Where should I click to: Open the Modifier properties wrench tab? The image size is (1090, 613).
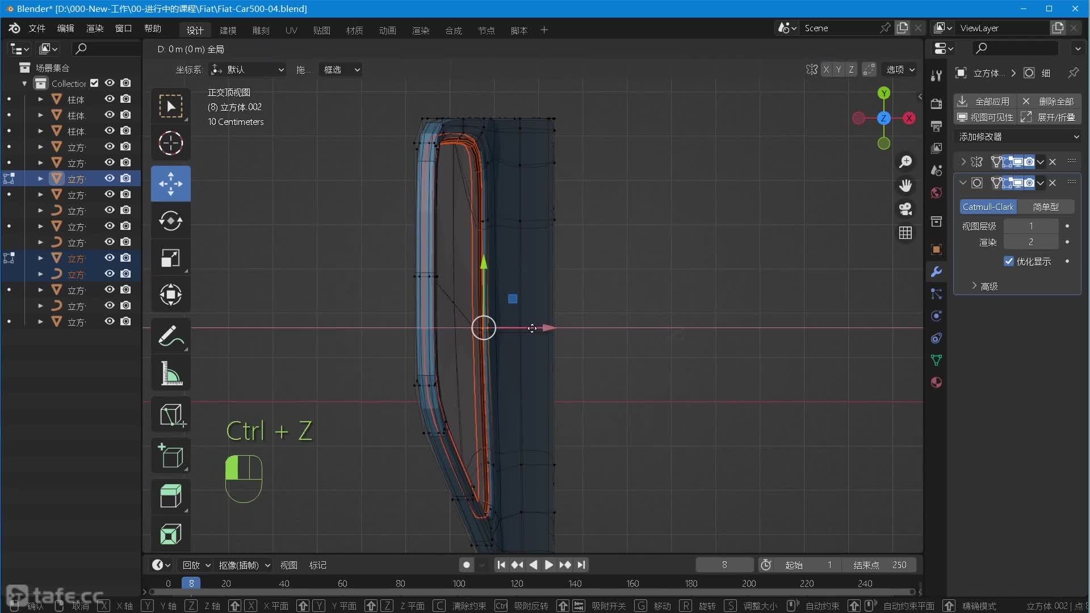[x=937, y=272]
